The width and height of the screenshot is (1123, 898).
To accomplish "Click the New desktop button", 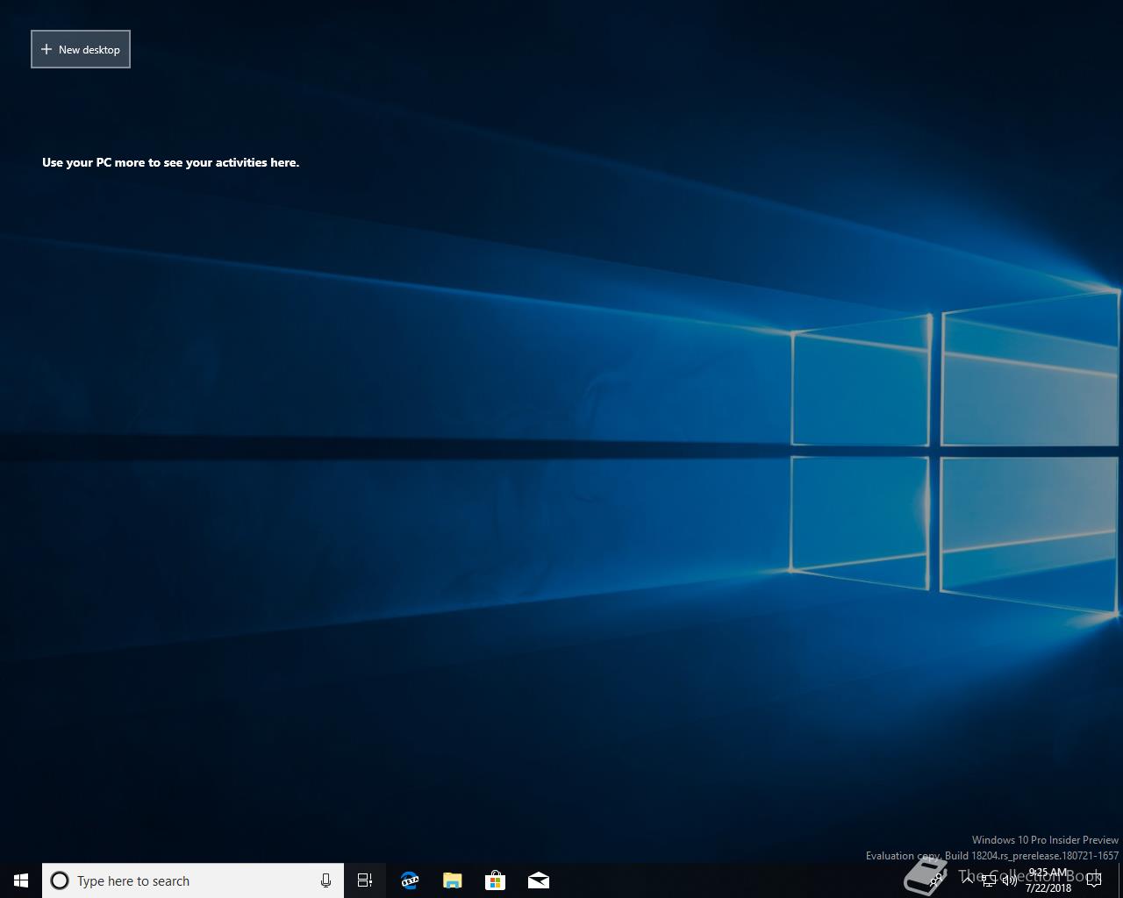I will click(81, 49).
